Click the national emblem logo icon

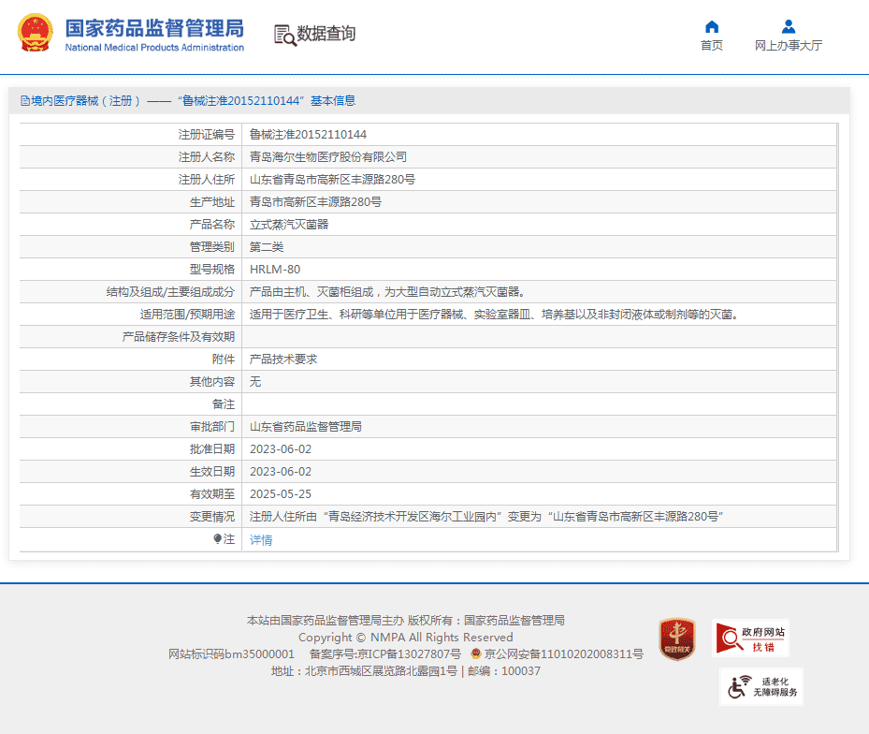[36, 33]
